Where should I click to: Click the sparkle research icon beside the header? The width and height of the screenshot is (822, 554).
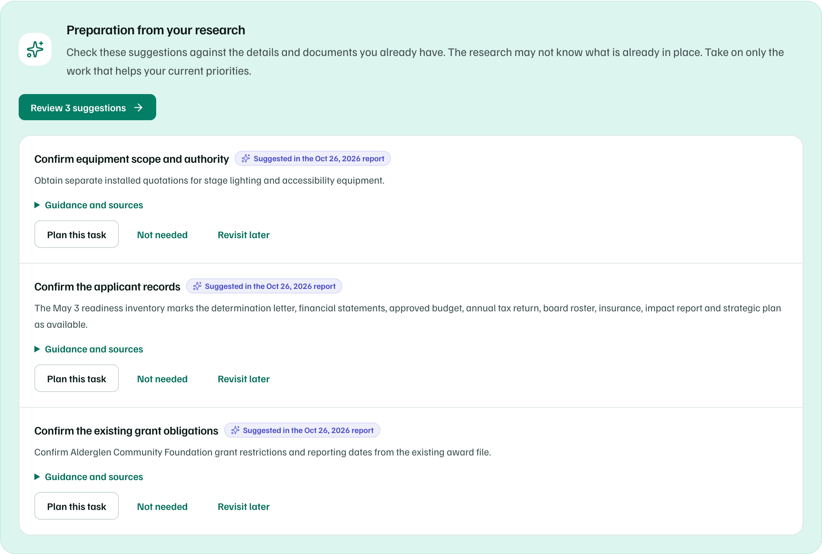click(35, 49)
